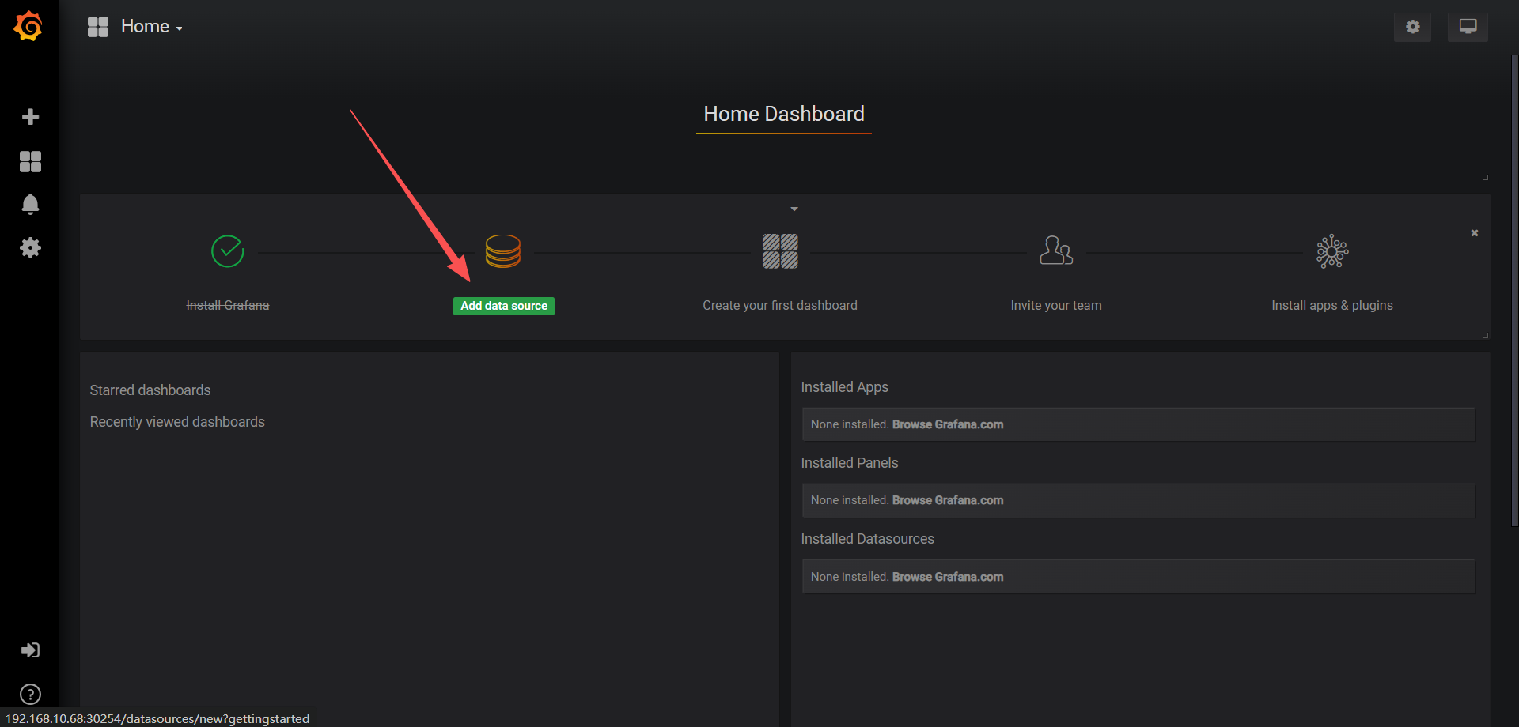Dismiss the getting started panel
Screen dimensions: 1519x727
pos(1475,233)
